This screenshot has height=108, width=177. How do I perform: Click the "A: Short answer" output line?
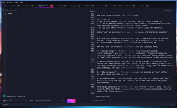click(x=126, y=43)
